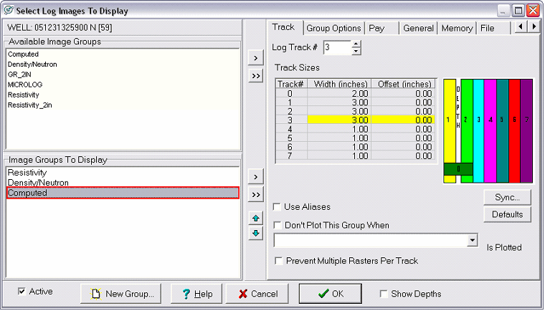This screenshot has width=545, height=311.
Task: Enable the Use Aliases checkbox
Action: coord(277,207)
